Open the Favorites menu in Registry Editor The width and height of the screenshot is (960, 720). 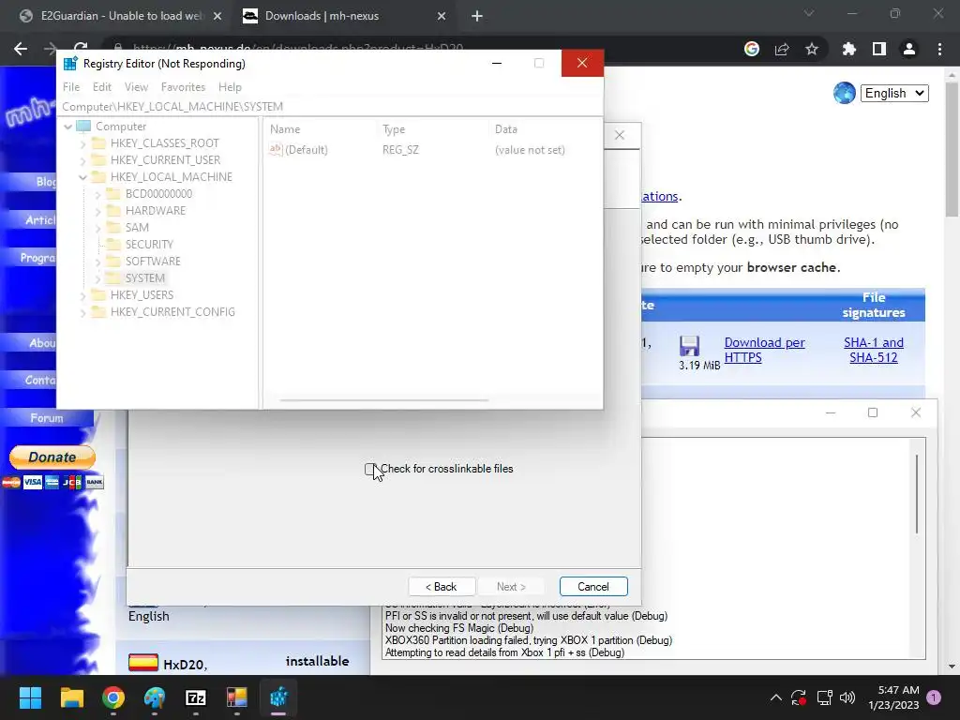183,87
